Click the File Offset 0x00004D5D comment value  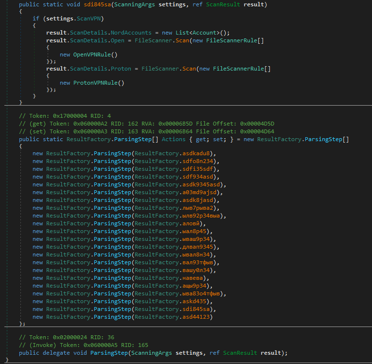click(x=257, y=124)
